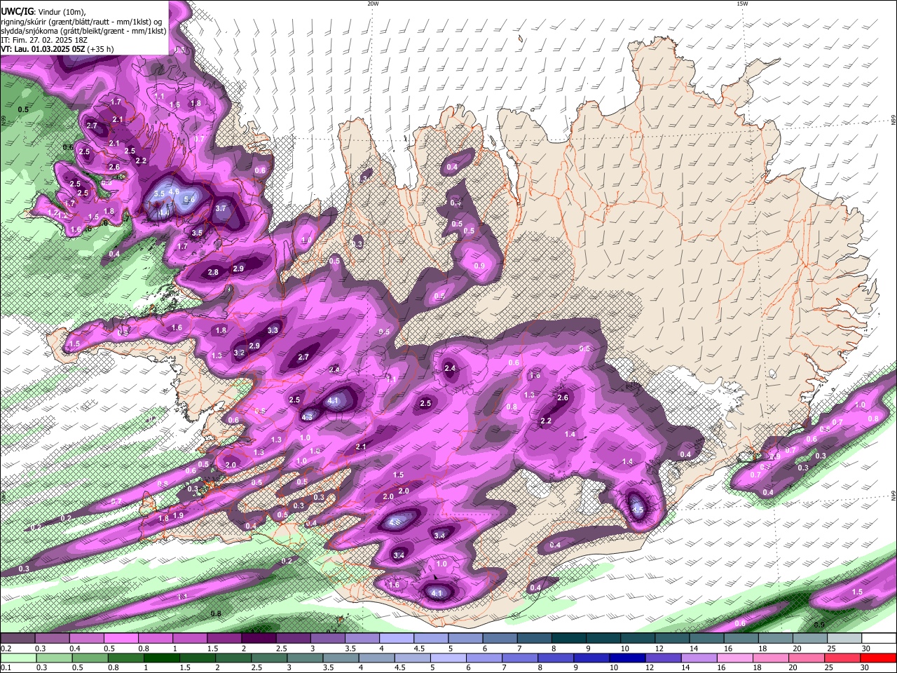Pick the navy blue swatch at 10 in lower legend row

(626, 658)
